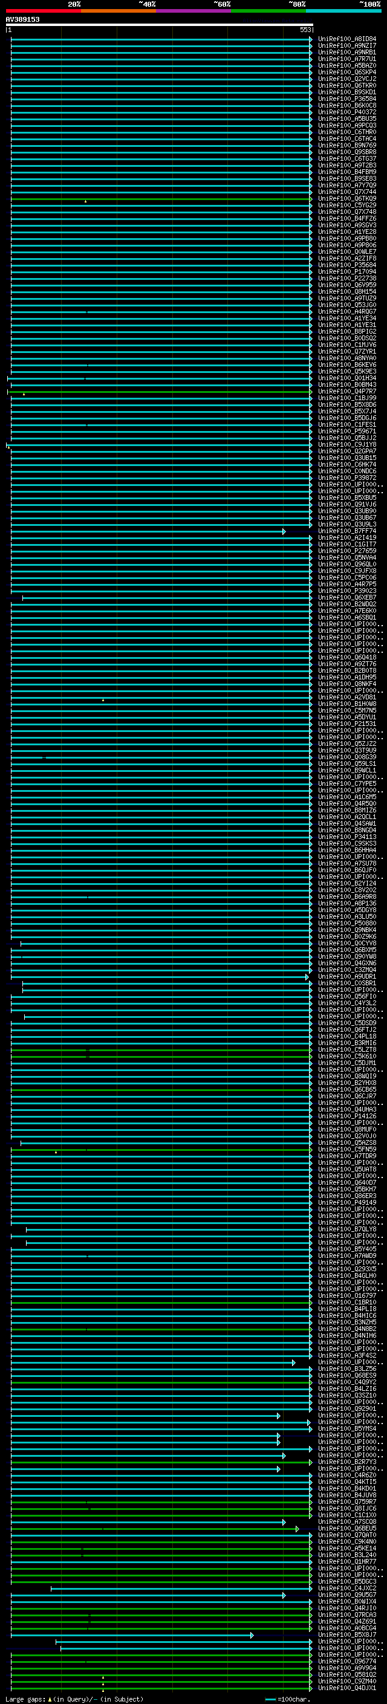
Task: Select hit label UniRef100_B4FBM9
Action: [347, 172]
